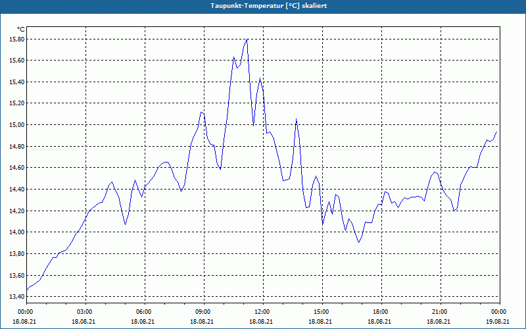Click the °C unit label above the y-axis

coord(21,30)
